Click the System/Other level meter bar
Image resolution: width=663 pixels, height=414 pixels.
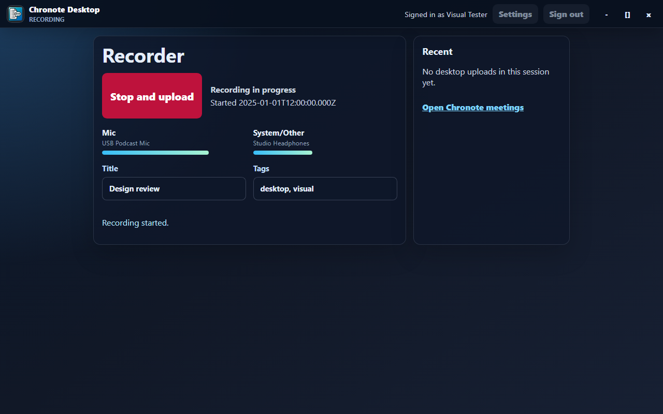click(x=283, y=153)
